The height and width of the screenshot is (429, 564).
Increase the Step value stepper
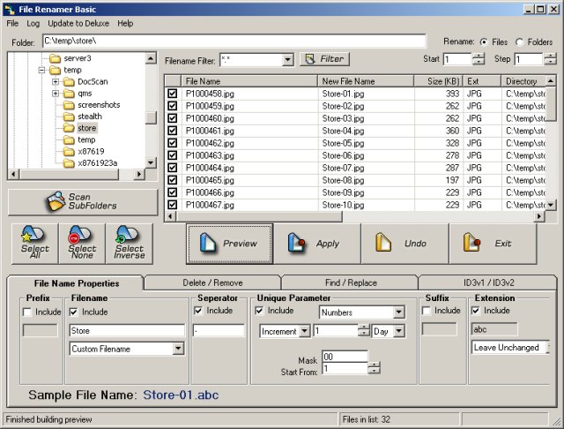point(550,56)
